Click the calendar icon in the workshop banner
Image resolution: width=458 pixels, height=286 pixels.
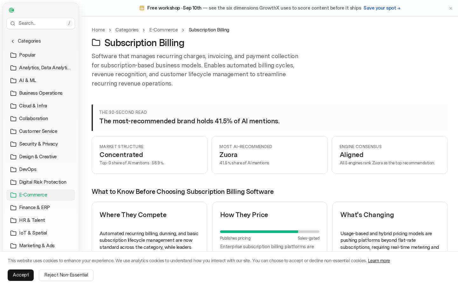(142, 8)
